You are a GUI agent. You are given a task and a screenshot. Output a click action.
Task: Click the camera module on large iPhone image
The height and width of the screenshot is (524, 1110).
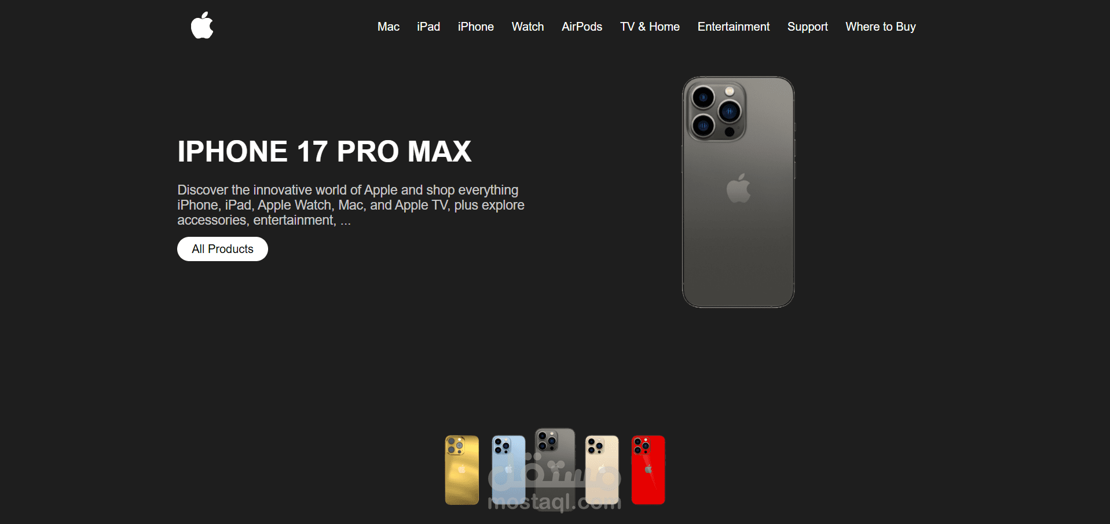(x=716, y=112)
